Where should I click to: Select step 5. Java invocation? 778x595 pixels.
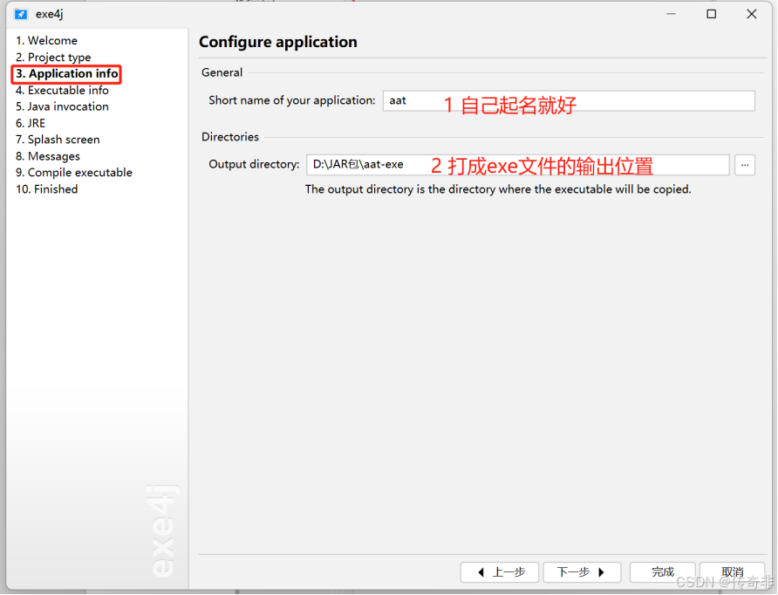pos(62,106)
